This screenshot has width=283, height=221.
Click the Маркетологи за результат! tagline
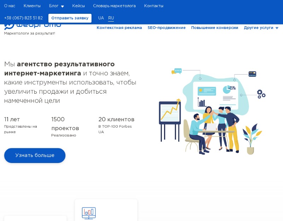tap(29, 33)
